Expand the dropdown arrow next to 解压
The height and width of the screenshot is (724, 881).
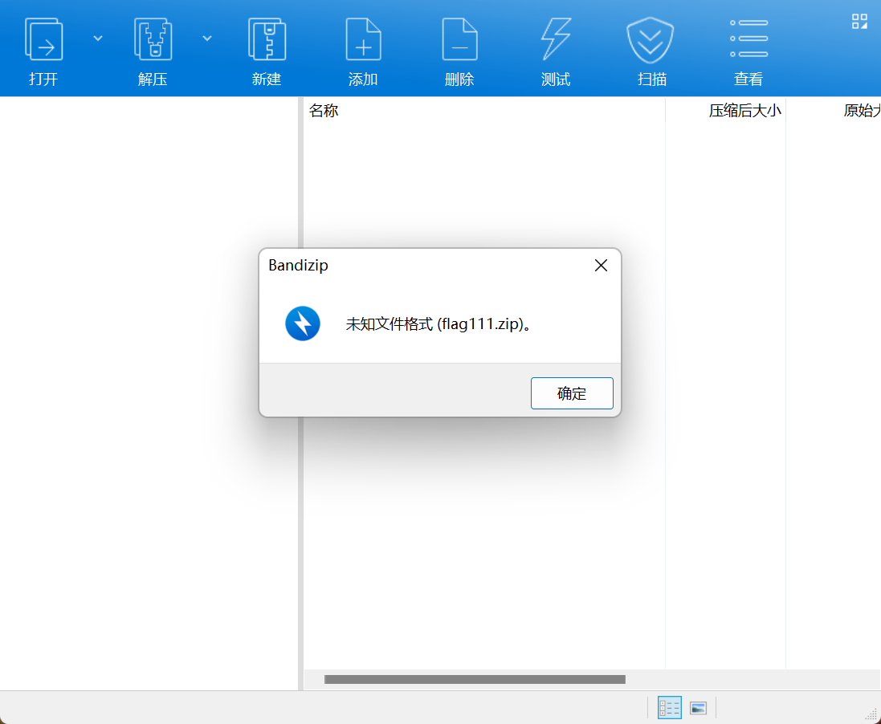[207, 39]
